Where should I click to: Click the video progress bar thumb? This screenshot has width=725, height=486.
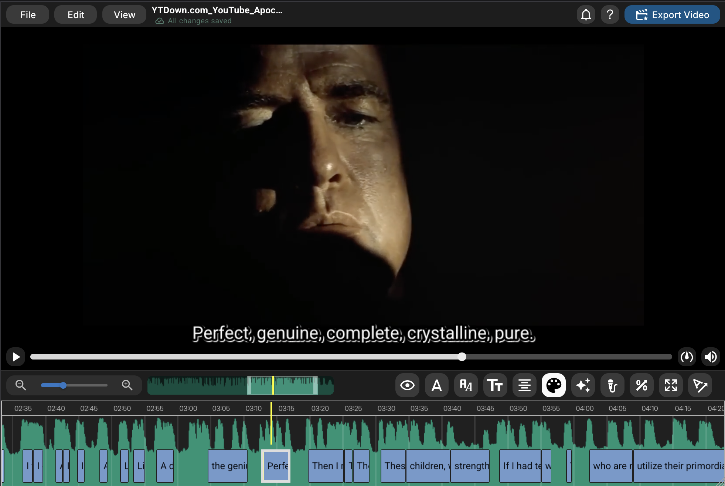[462, 357]
